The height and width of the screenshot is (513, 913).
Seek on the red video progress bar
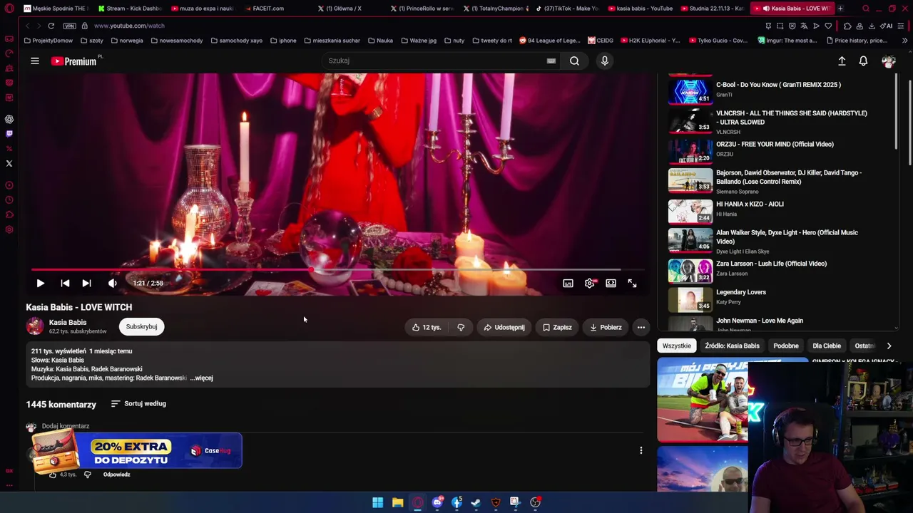click(338, 269)
